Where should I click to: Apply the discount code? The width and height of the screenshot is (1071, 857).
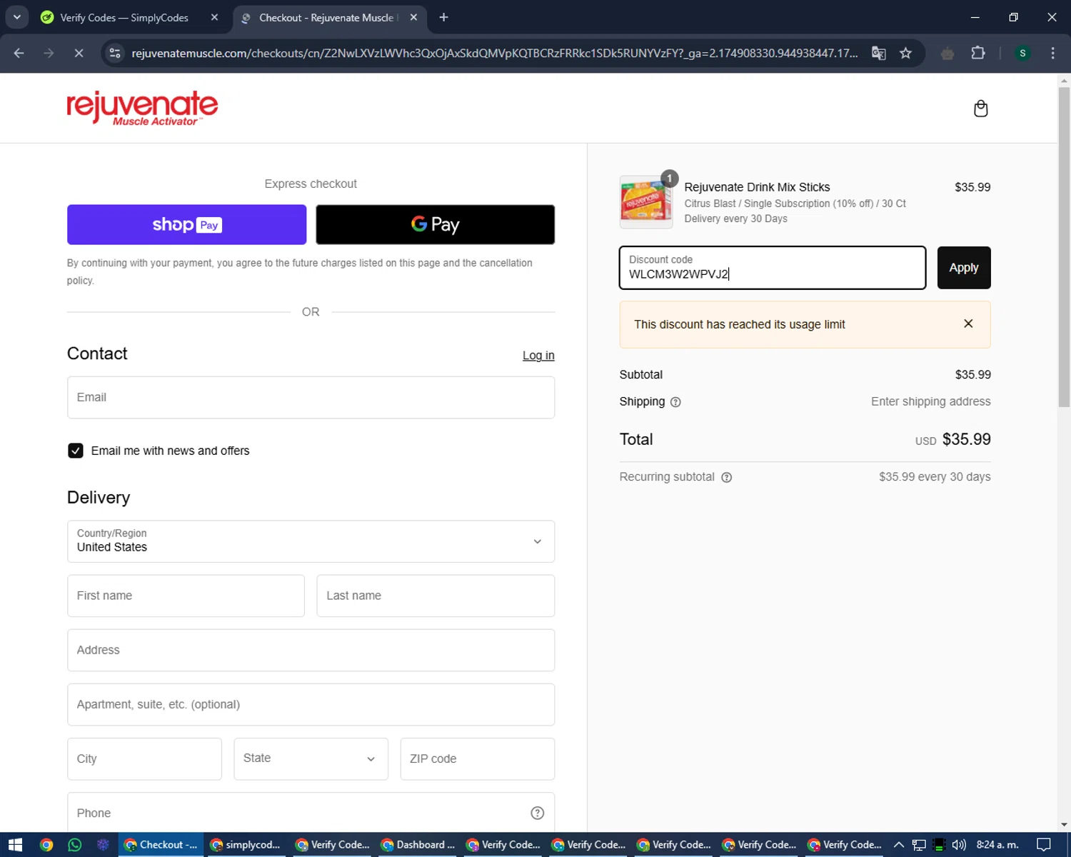pyautogui.click(x=964, y=268)
